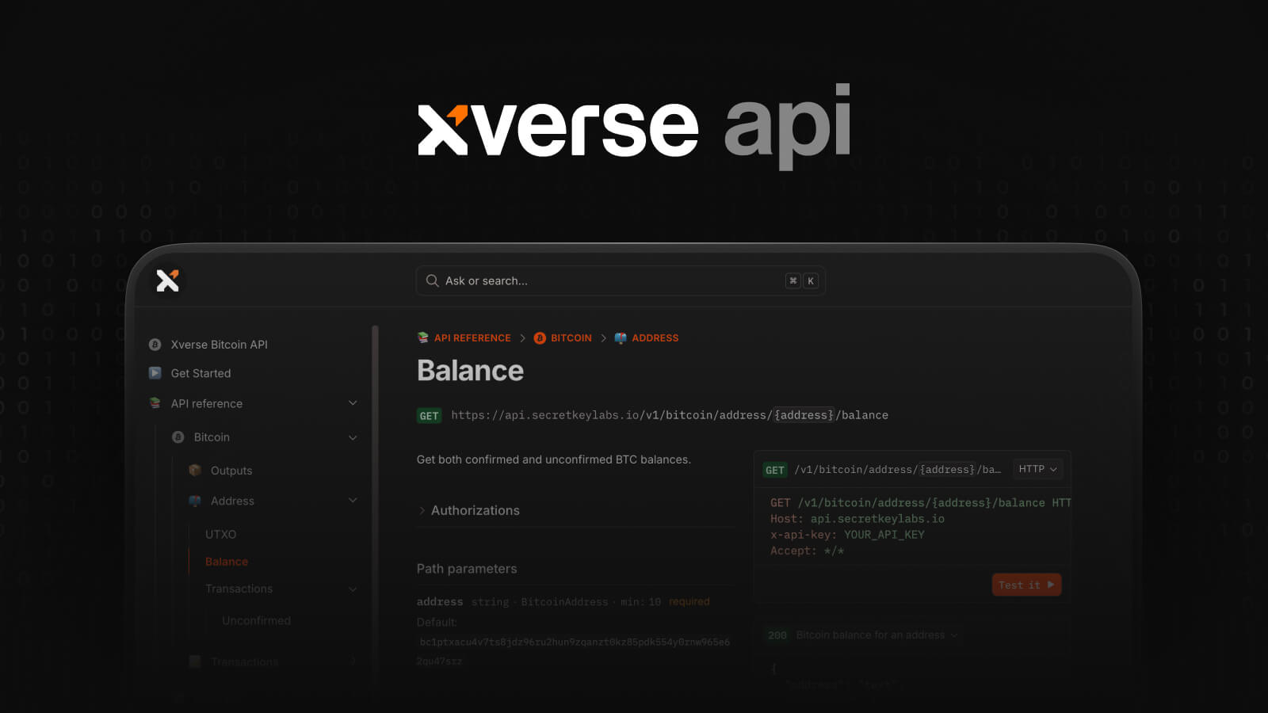Open the HTTP language dropdown
Image resolution: width=1268 pixels, height=713 pixels.
pyautogui.click(x=1037, y=469)
